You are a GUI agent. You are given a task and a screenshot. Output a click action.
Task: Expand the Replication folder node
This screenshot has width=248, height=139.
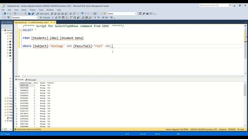tap(5, 104)
